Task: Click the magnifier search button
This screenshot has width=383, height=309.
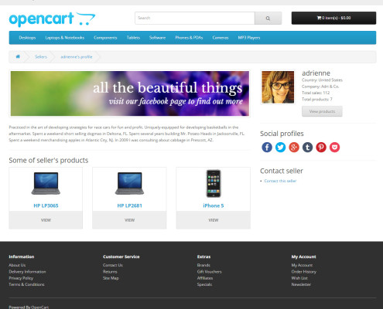Action: (268, 19)
